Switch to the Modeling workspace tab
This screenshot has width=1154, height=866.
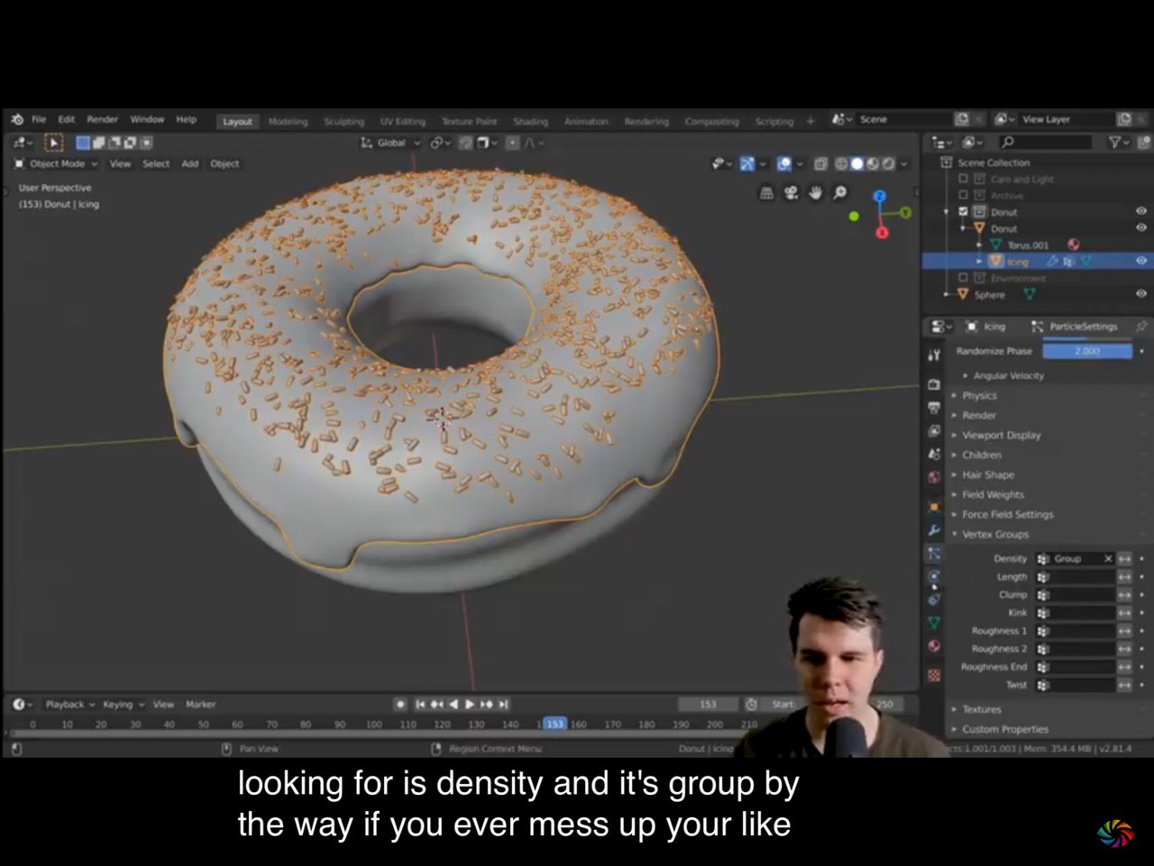[288, 122]
